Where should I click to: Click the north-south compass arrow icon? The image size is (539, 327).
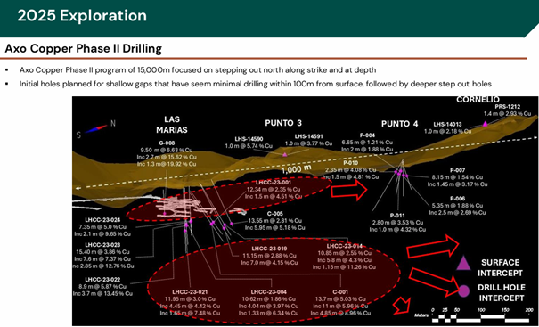96,128
